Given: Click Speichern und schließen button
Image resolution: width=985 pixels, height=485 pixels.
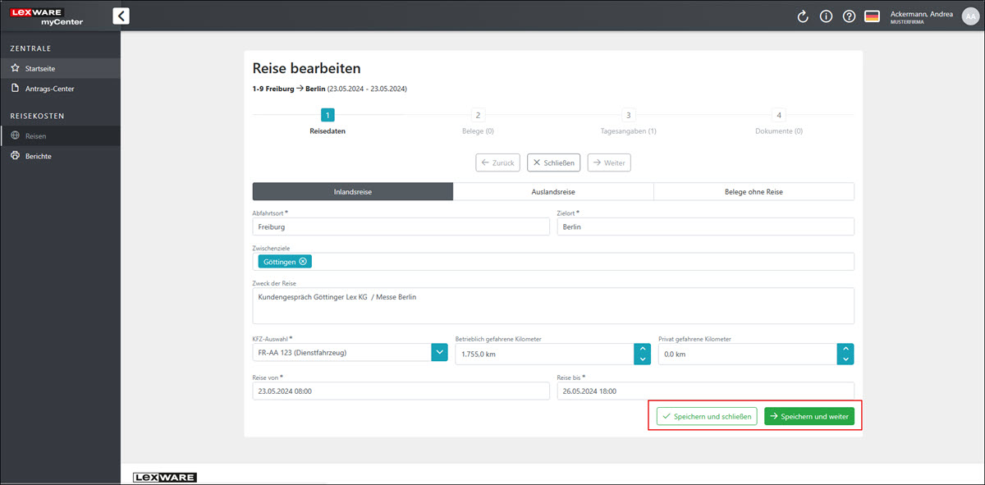Looking at the screenshot, I should coord(706,417).
